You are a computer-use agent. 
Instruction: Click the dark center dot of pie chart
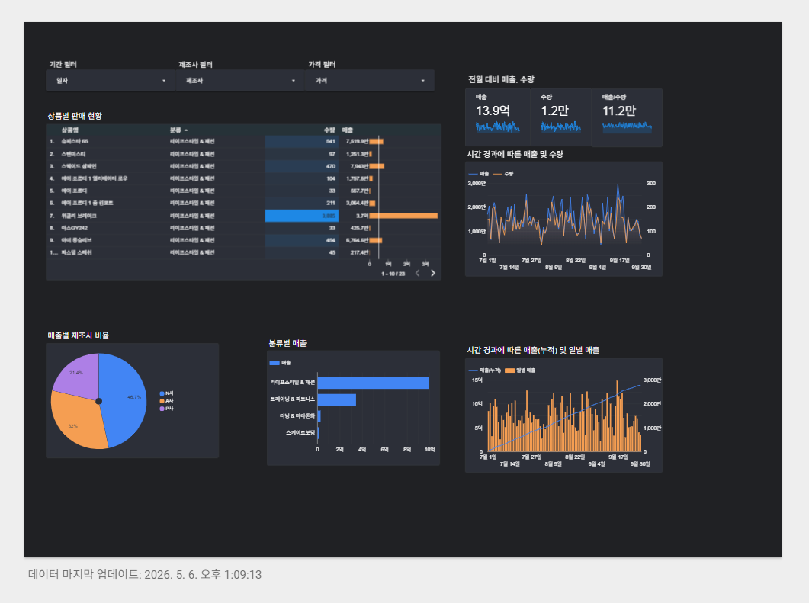(x=98, y=401)
